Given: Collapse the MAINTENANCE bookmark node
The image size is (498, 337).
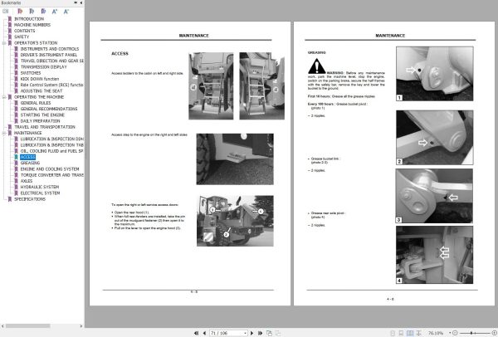Looking at the screenshot, I should click(x=4, y=133).
